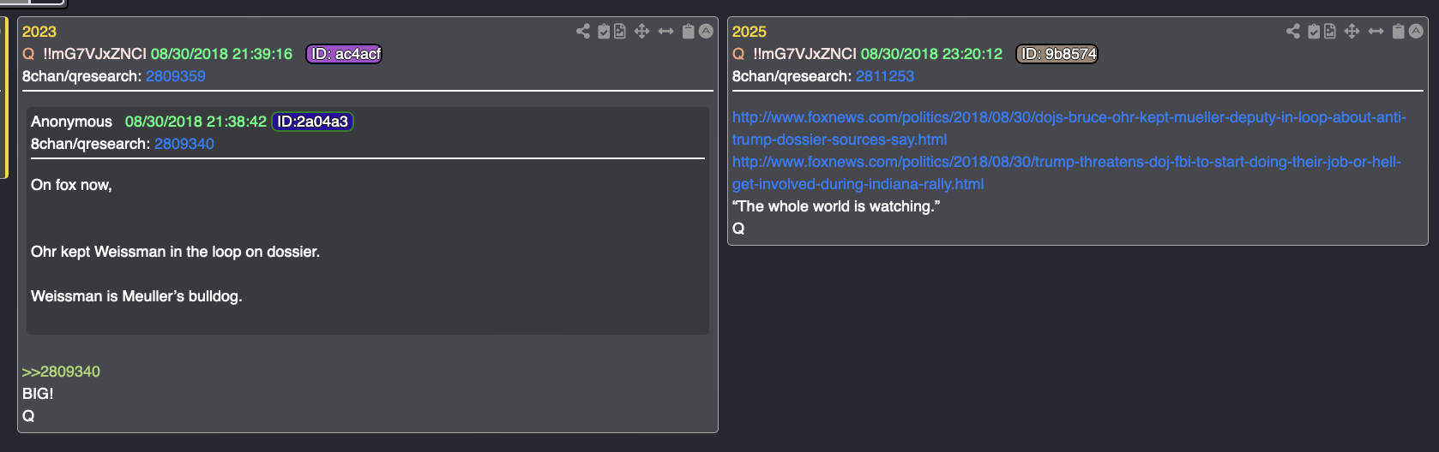Click the blank clipboard icon on post 2023

(688, 32)
